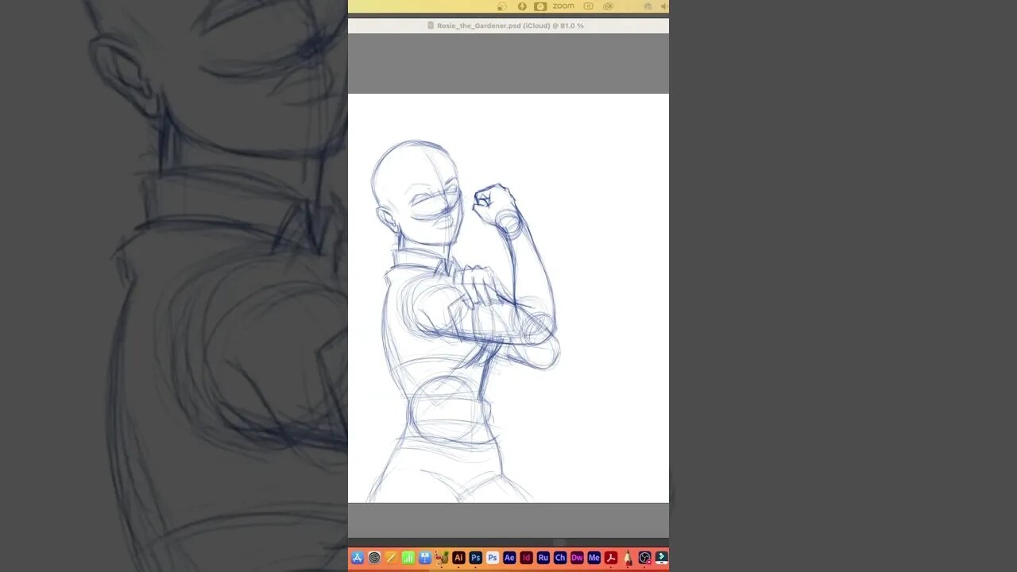Switch to dark Photoshop icon in Dock

[x=475, y=558]
